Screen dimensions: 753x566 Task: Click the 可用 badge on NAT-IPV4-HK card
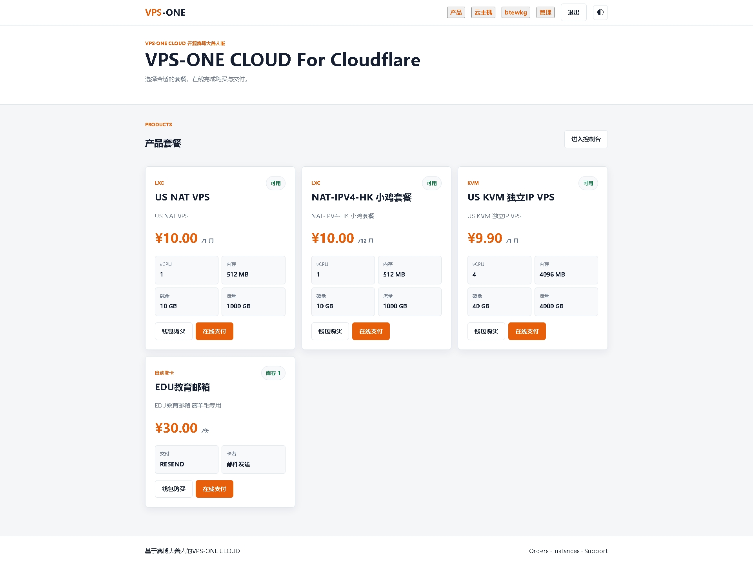[x=431, y=183]
